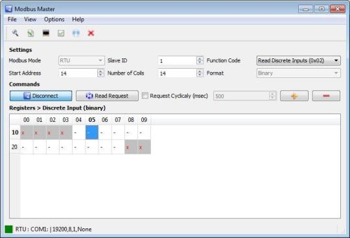
Task: Decrease Number of Coils with down arrow
Action: 200,75
